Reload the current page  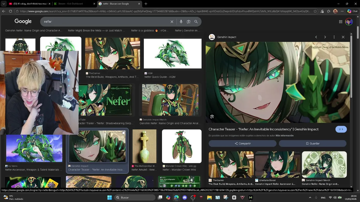pyautogui.click(x=10, y=11)
